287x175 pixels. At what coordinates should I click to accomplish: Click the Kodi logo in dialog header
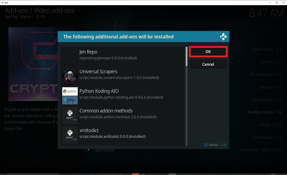(223, 37)
